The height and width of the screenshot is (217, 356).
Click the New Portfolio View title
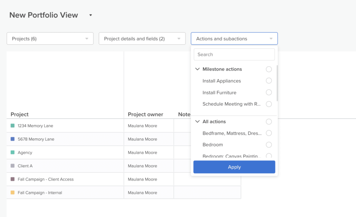coord(44,15)
